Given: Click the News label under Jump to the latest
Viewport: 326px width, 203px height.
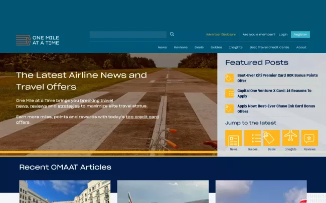Looking at the screenshot, I should coord(234,149).
